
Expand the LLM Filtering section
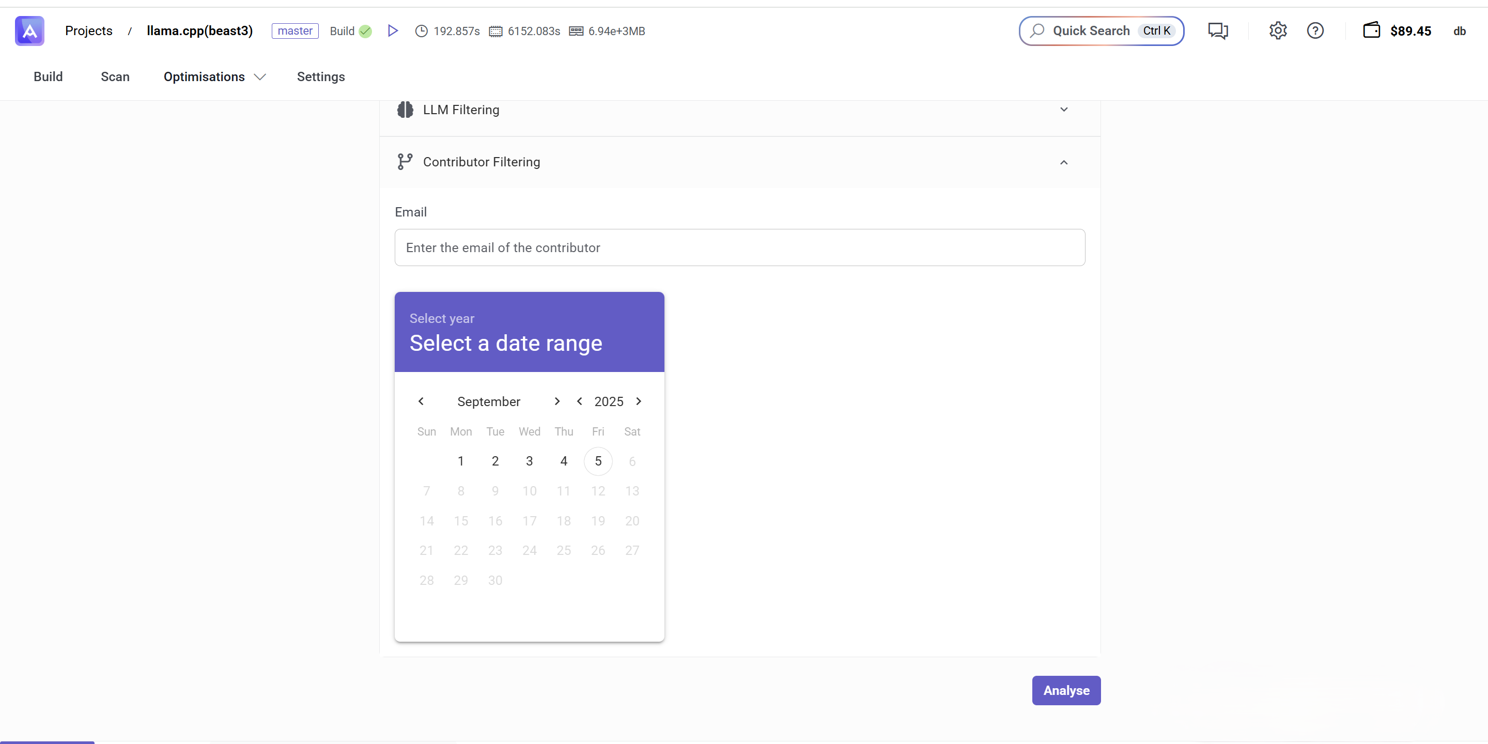coord(1063,110)
